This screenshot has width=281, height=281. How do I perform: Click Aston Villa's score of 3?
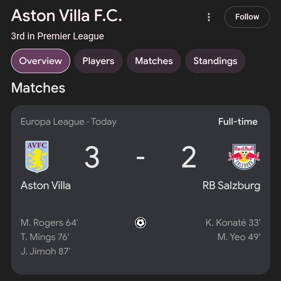coord(92,157)
